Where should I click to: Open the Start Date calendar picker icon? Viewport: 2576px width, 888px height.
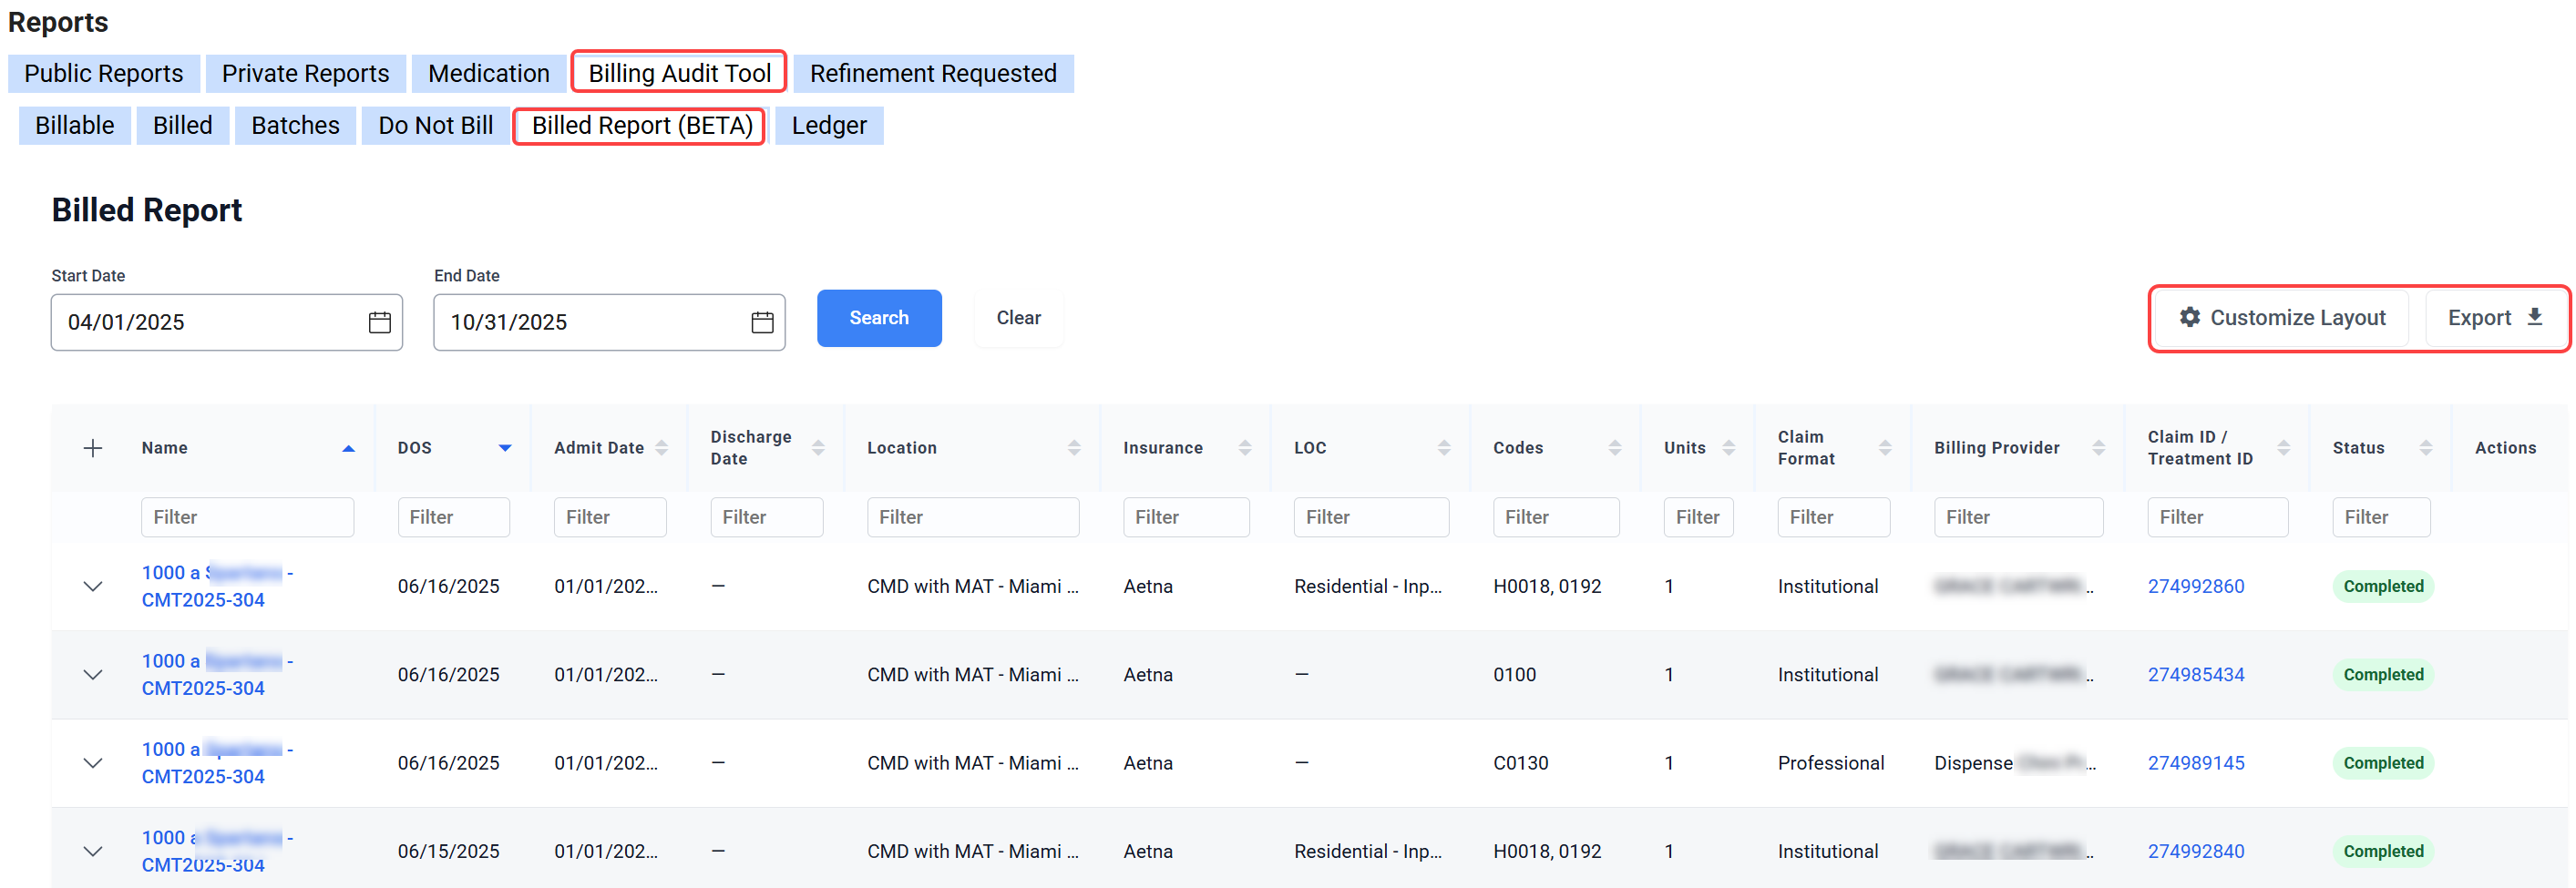[379, 322]
